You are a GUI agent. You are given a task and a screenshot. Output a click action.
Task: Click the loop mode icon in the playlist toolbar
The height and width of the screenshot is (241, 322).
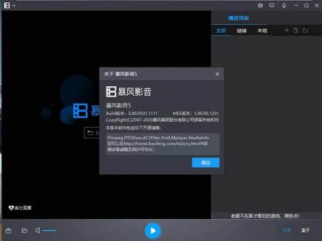coord(305,31)
